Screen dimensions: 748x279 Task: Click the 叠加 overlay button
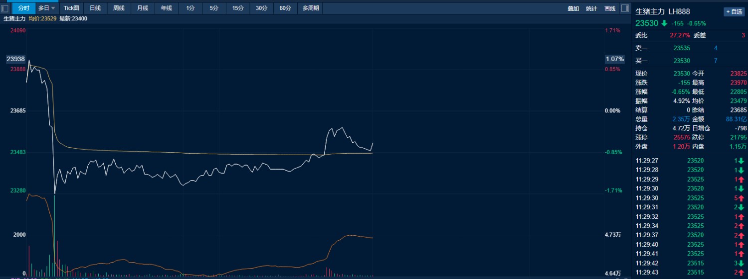click(x=573, y=8)
